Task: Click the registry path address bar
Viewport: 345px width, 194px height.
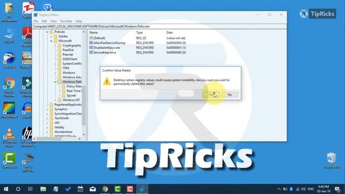Action: 160,26
